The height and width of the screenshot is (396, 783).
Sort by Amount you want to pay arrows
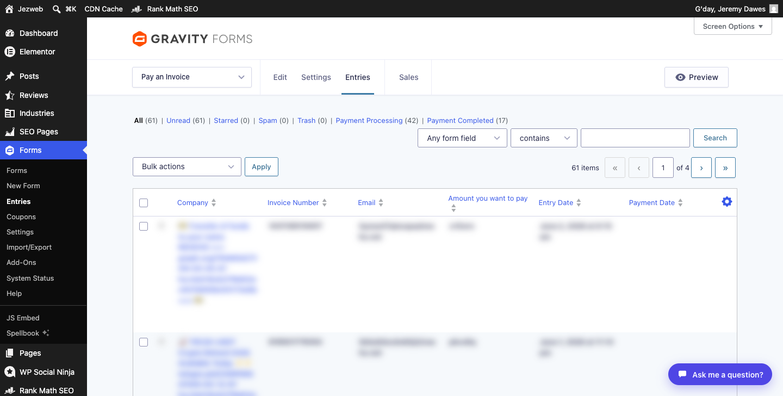(453, 208)
